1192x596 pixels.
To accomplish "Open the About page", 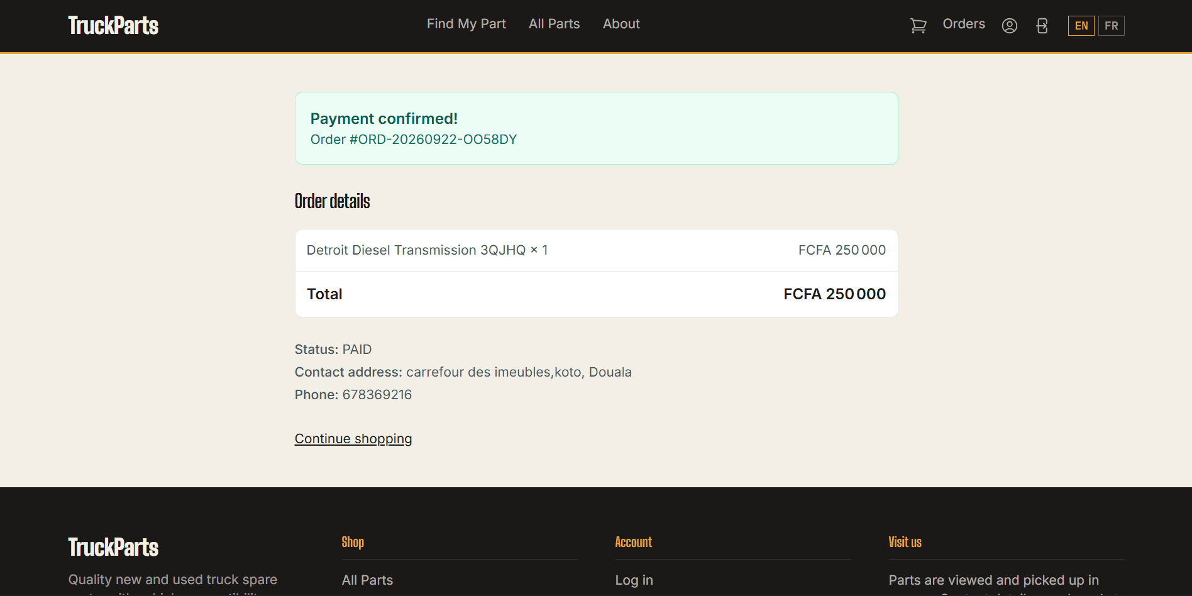I will pyautogui.click(x=621, y=24).
